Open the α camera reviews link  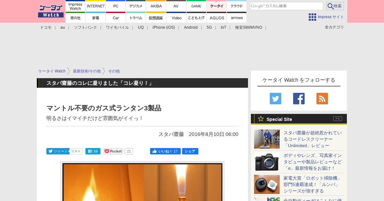(313, 162)
